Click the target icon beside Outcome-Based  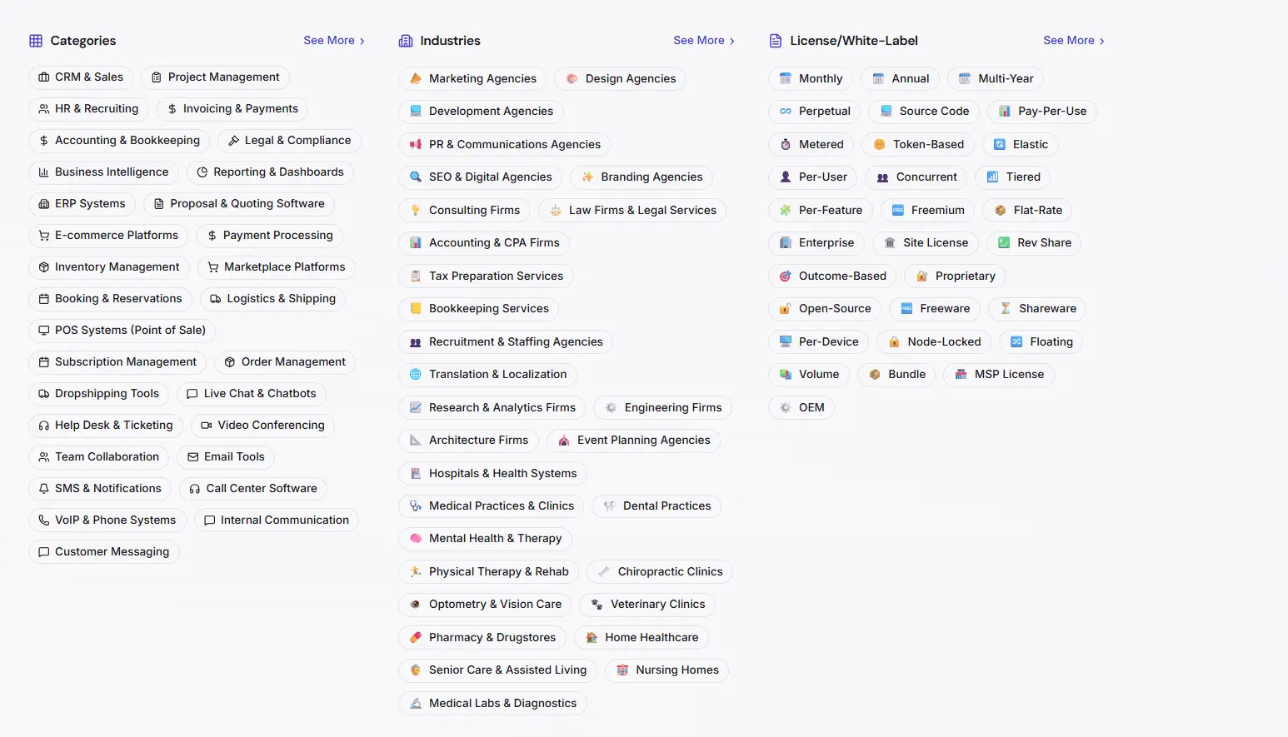pyautogui.click(x=786, y=276)
